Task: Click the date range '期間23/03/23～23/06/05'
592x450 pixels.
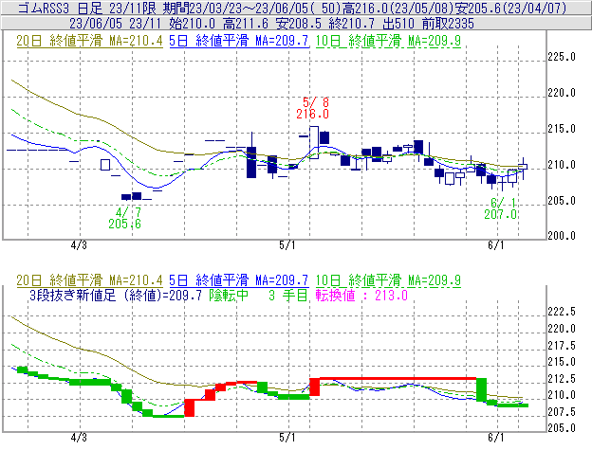Action: click(x=235, y=8)
